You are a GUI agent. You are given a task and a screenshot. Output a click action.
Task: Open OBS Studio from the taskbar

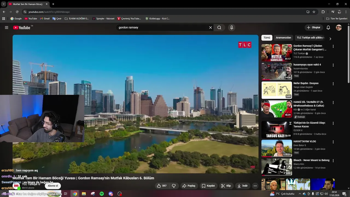tap(119, 194)
